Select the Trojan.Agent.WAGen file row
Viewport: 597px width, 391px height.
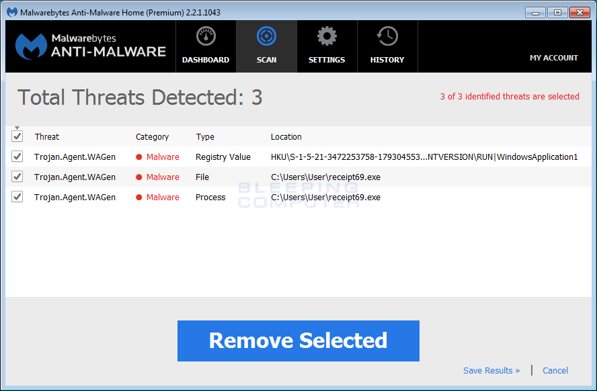tap(75, 177)
